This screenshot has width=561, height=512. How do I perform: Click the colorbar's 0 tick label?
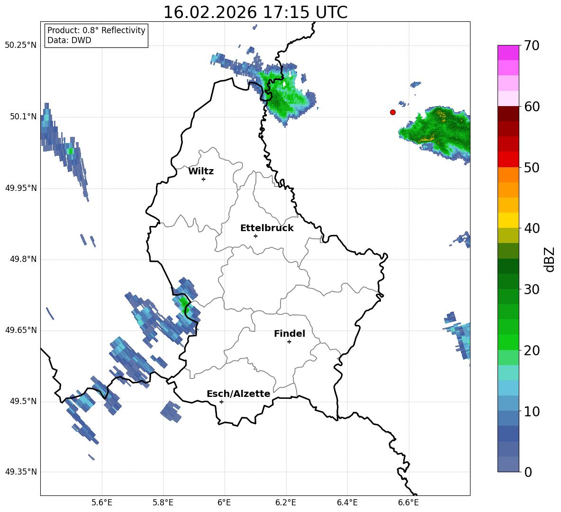click(528, 472)
